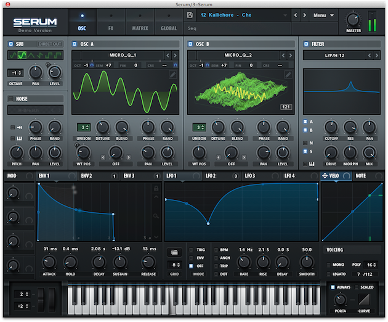The width and height of the screenshot is (388, 322).
Task: Click the filter CUTOFF knob
Action: pyautogui.click(x=331, y=127)
